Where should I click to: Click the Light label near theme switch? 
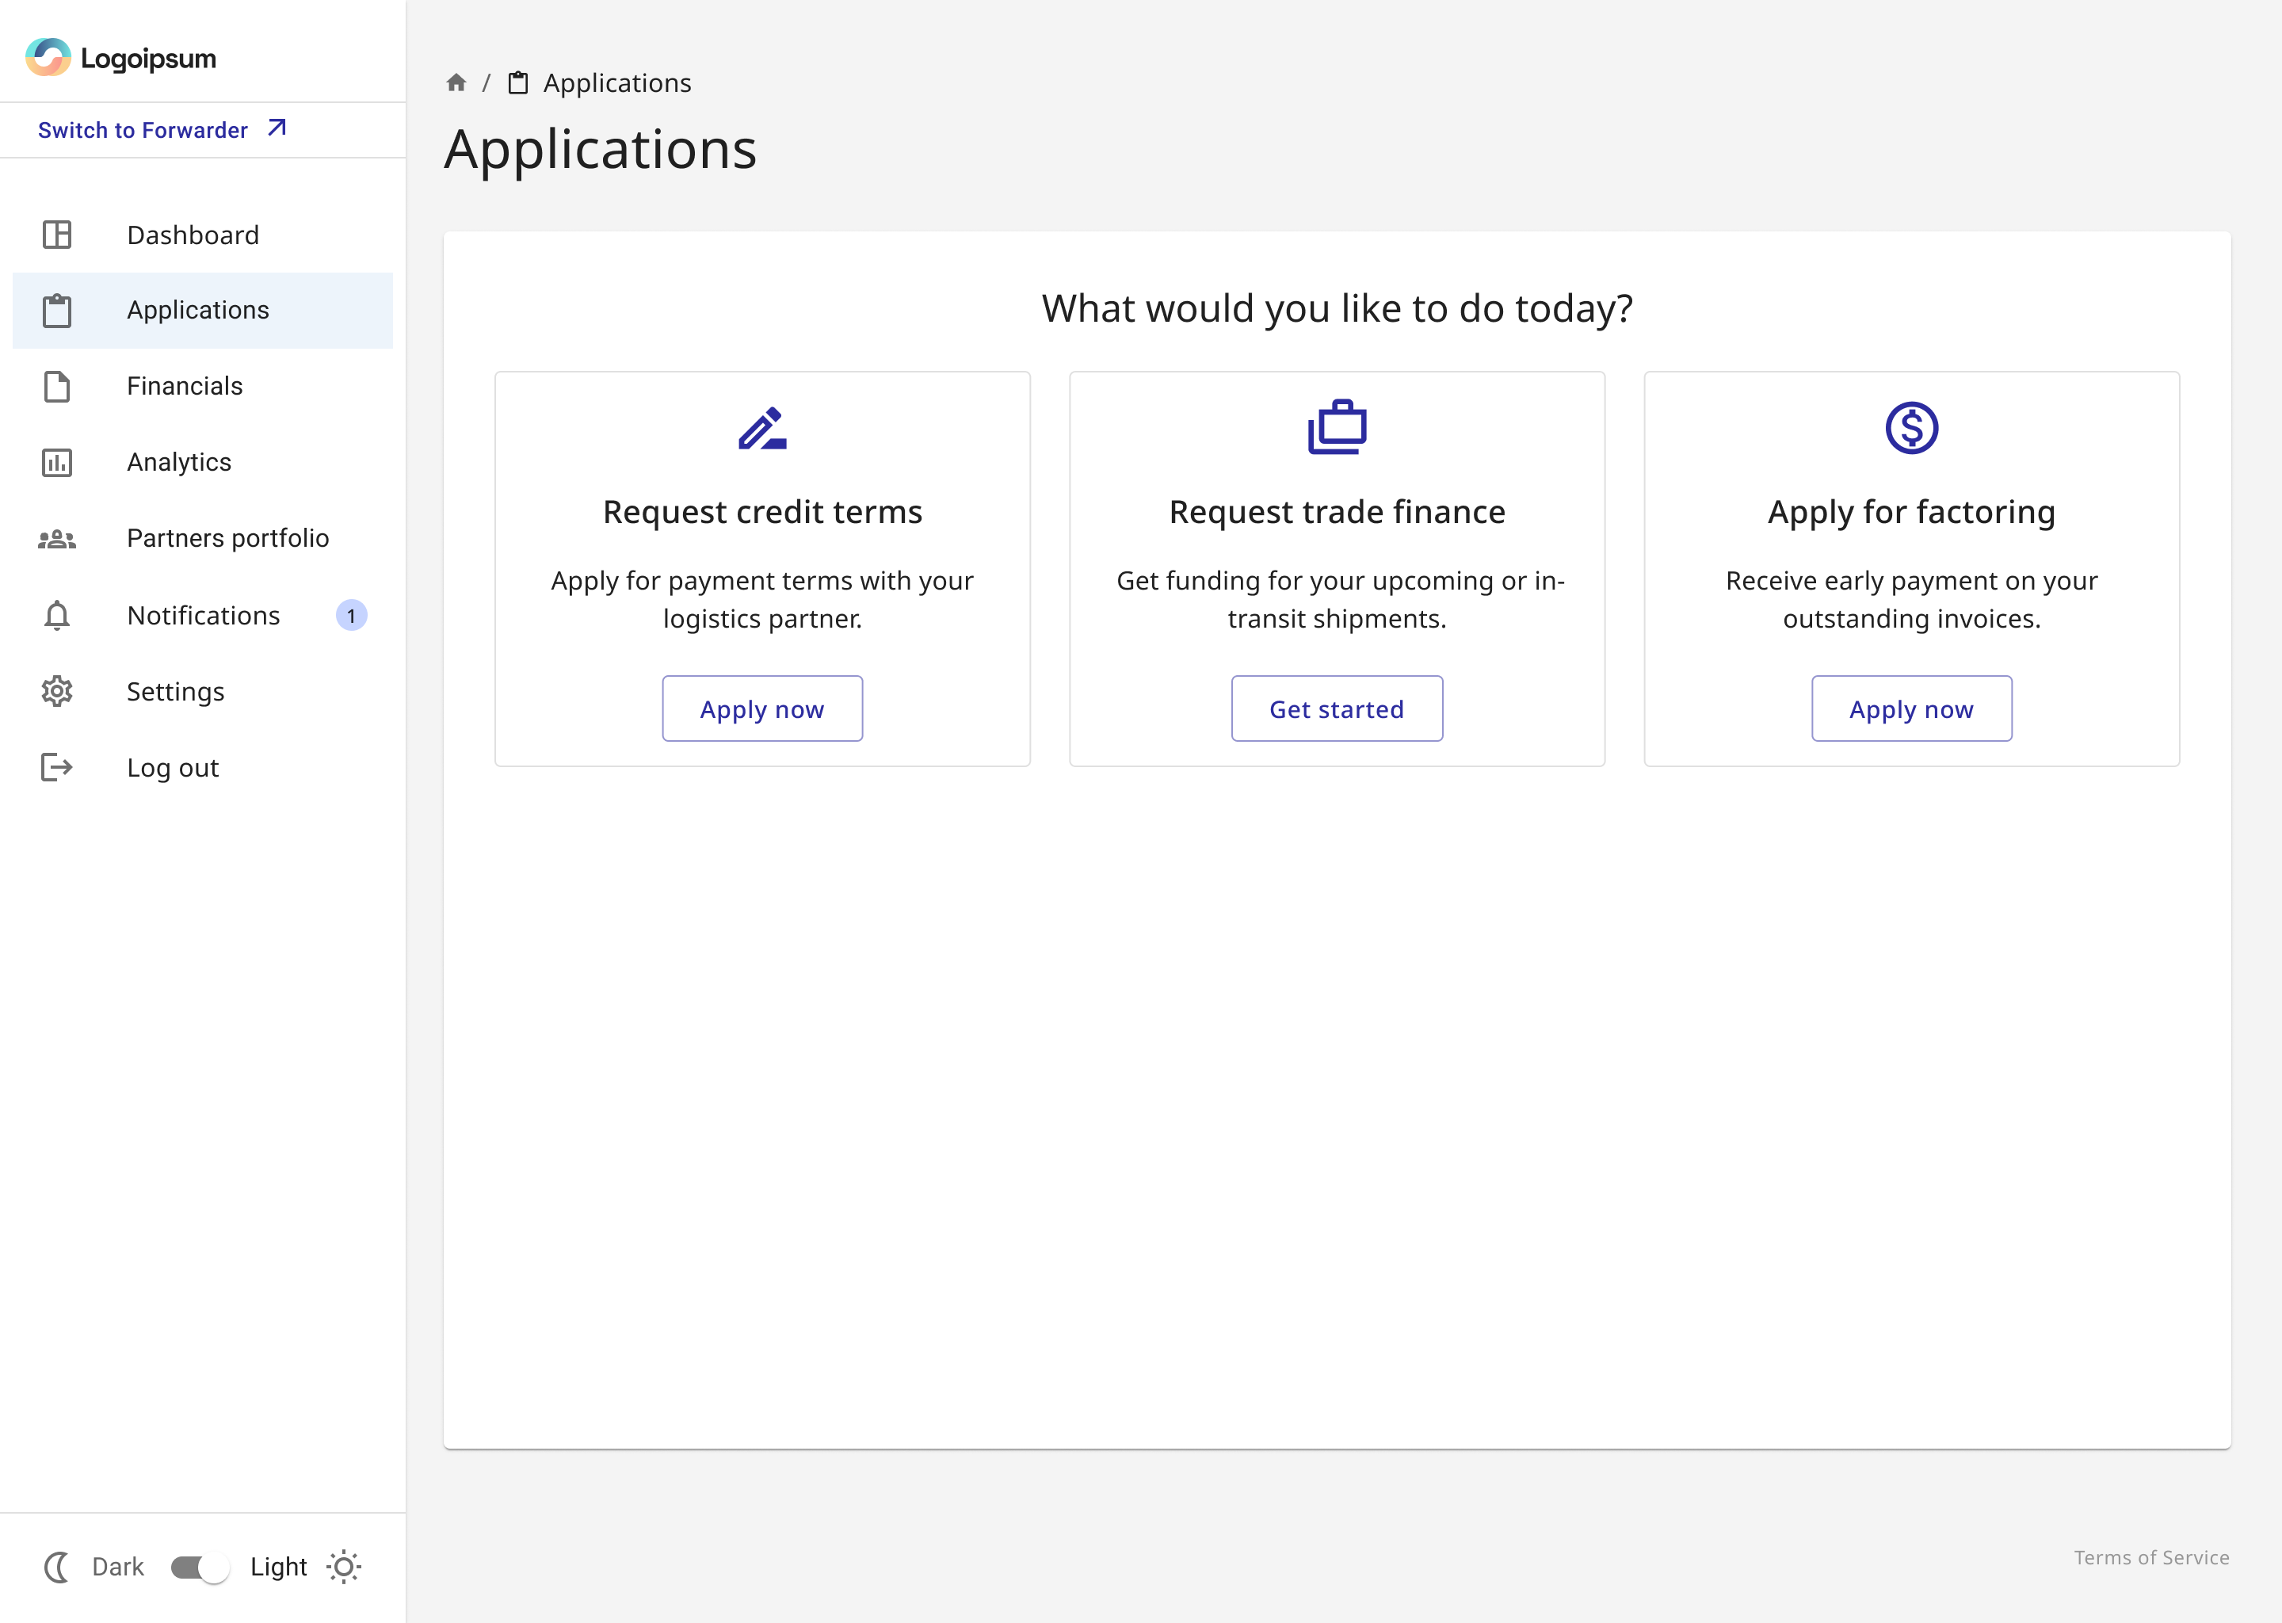(x=278, y=1567)
